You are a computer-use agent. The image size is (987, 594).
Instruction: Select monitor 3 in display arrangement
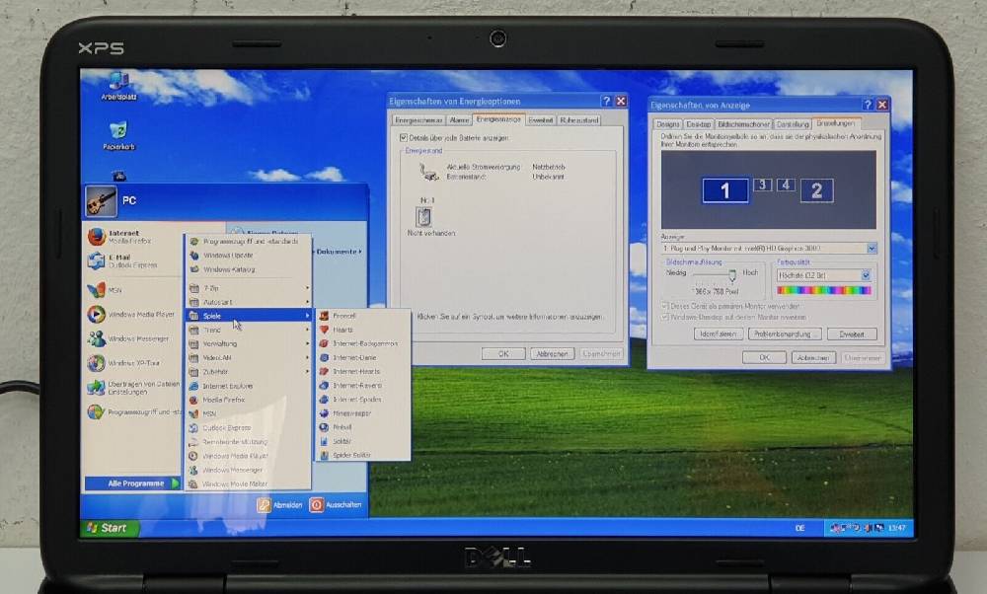click(x=762, y=185)
